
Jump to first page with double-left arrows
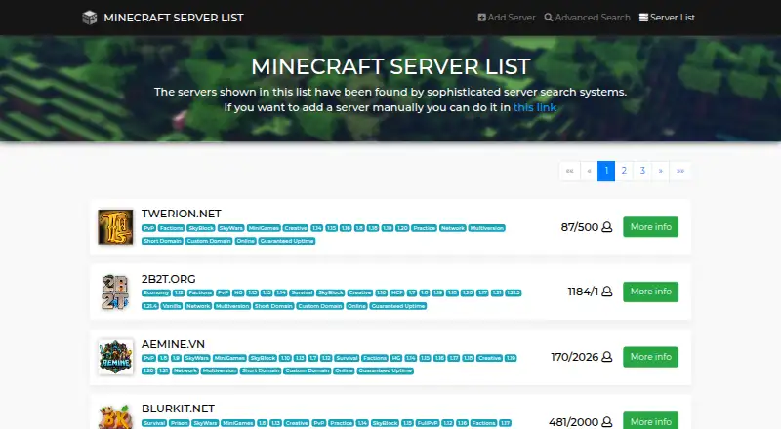point(570,171)
